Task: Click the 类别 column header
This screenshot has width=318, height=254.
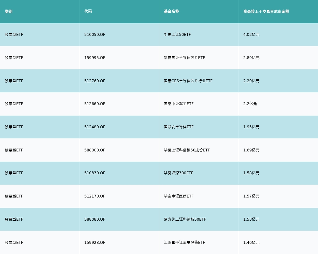Action: tap(9, 11)
